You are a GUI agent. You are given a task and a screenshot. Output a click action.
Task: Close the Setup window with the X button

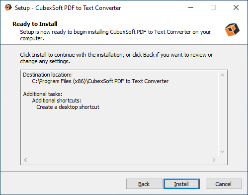click(236, 7)
